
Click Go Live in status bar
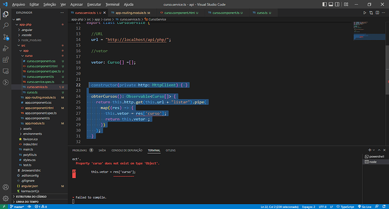pos(365,207)
